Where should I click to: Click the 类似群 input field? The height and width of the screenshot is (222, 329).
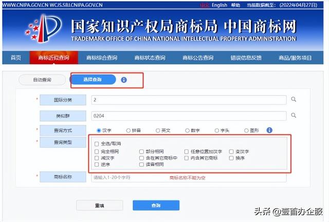click(189, 116)
